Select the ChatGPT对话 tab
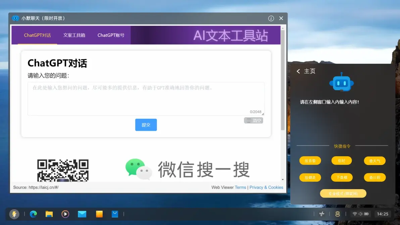Screen dimensions: 400x225 37,35
